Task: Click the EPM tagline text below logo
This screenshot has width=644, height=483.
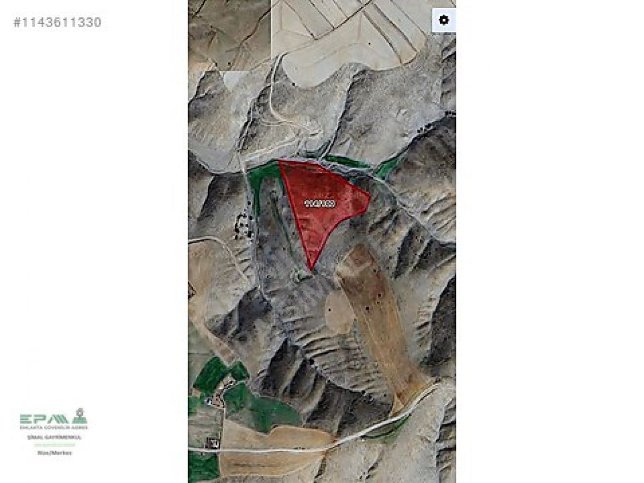Action: 54,427
